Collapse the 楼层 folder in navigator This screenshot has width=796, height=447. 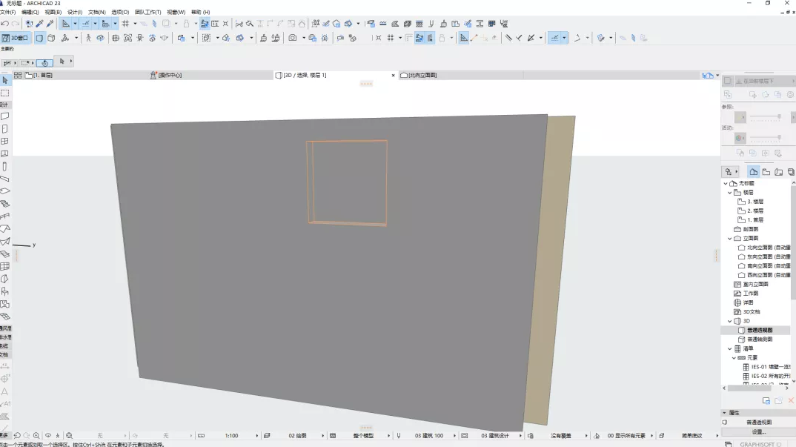click(729, 193)
